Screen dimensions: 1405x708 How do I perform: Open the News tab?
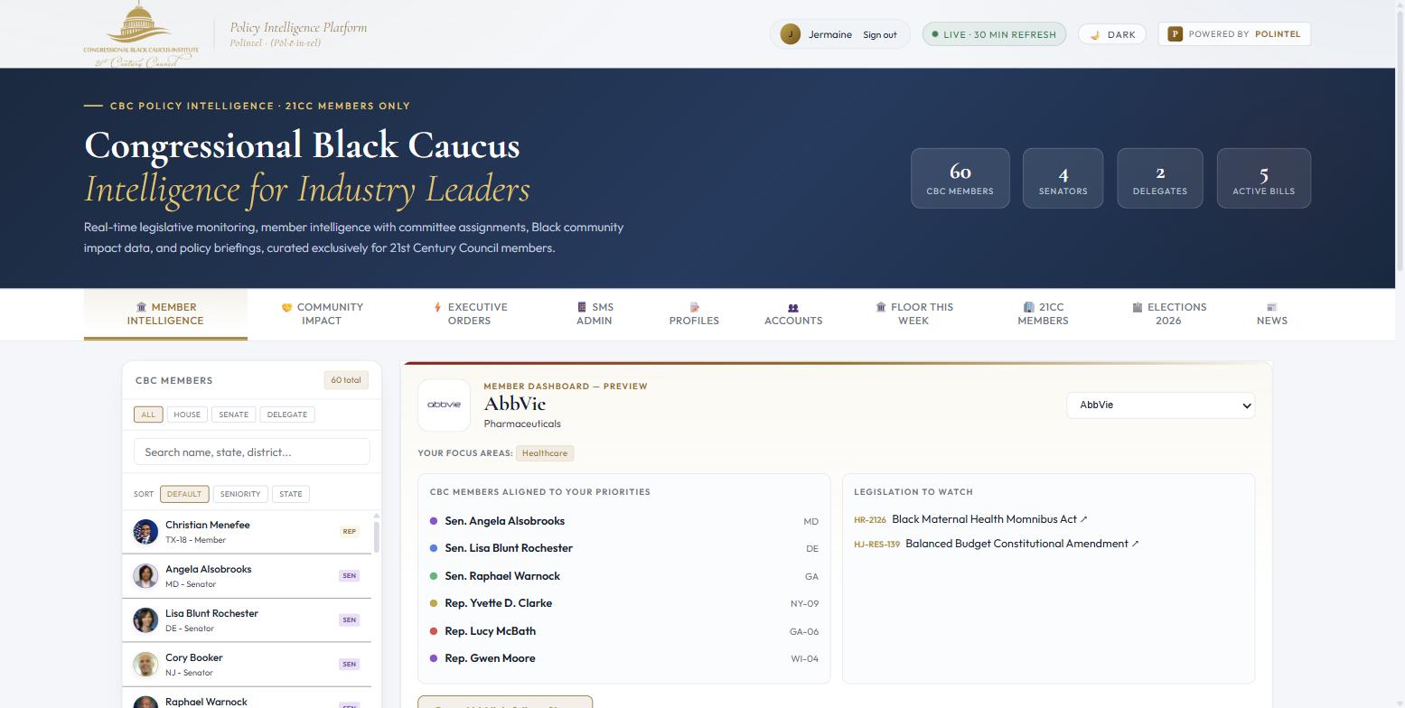[1271, 314]
